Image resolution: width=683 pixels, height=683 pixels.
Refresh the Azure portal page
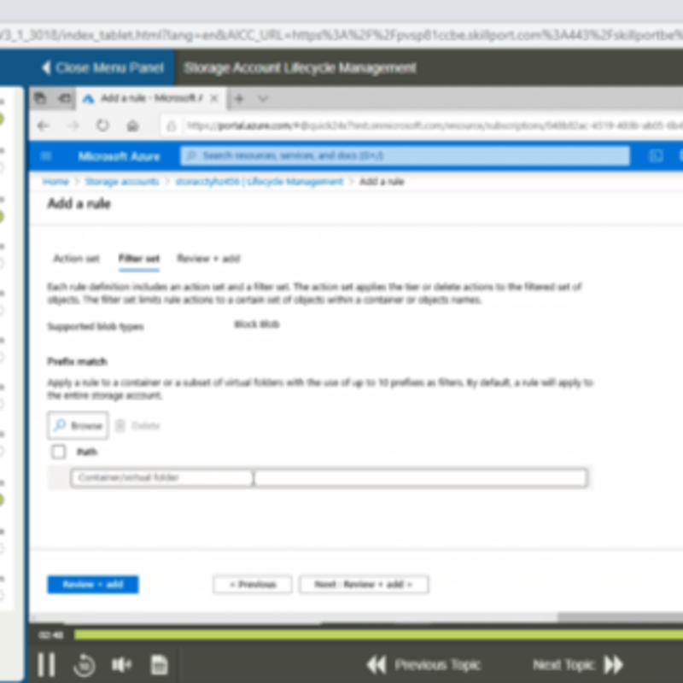(x=102, y=126)
